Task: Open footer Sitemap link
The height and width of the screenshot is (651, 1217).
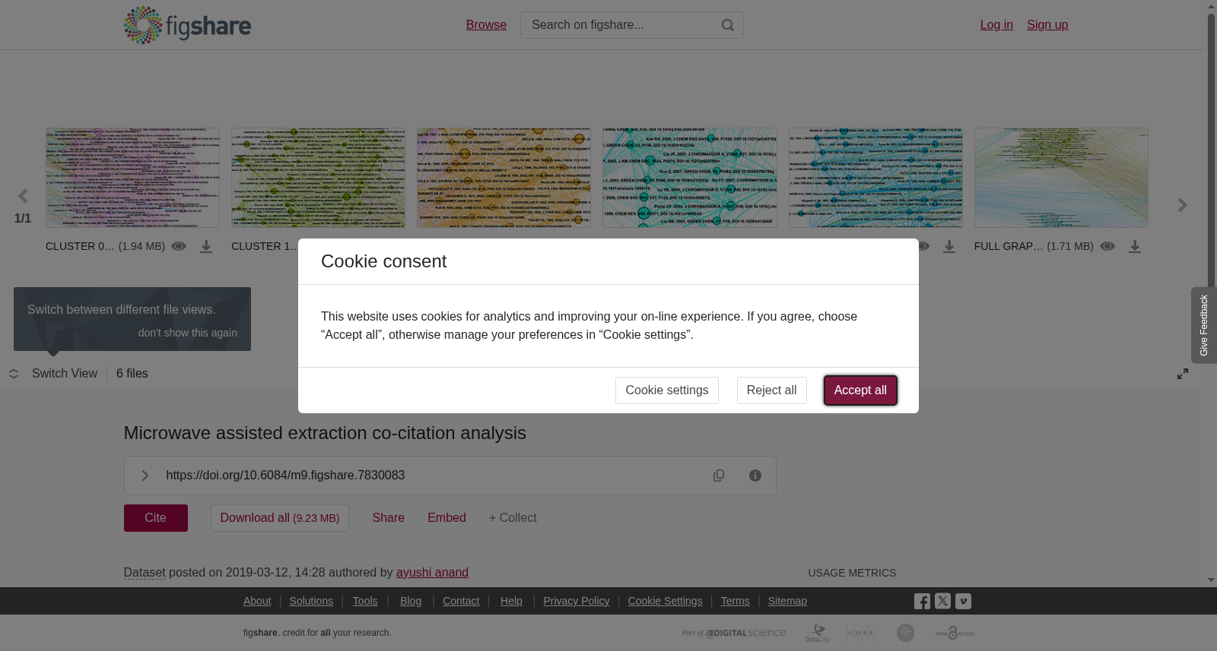Action: pos(787,601)
